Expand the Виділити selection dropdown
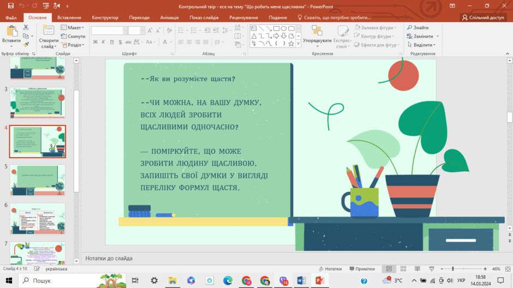 pyautogui.click(x=421, y=45)
